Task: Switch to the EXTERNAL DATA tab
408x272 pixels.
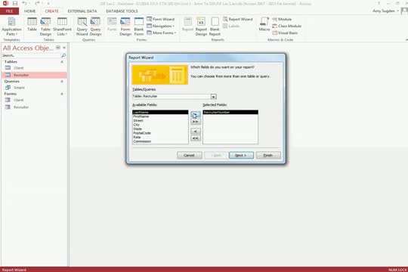Action: (x=82, y=11)
